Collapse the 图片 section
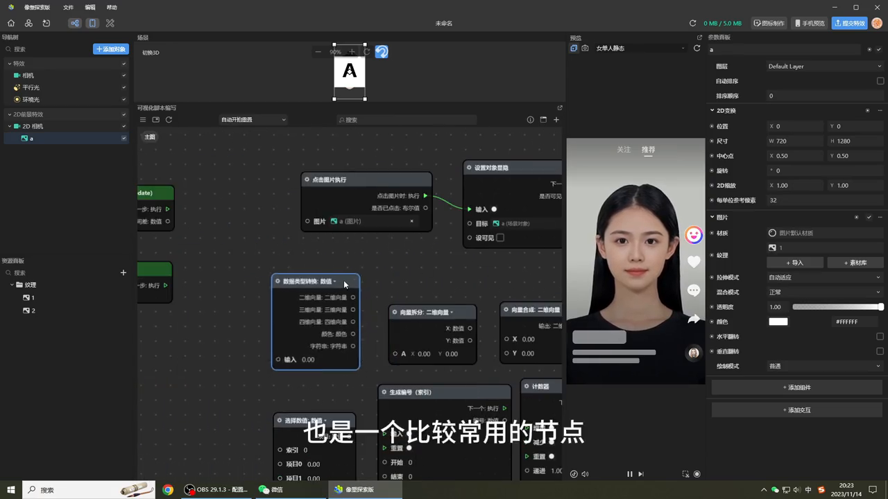This screenshot has width=888, height=499. pyautogui.click(x=712, y=218)
